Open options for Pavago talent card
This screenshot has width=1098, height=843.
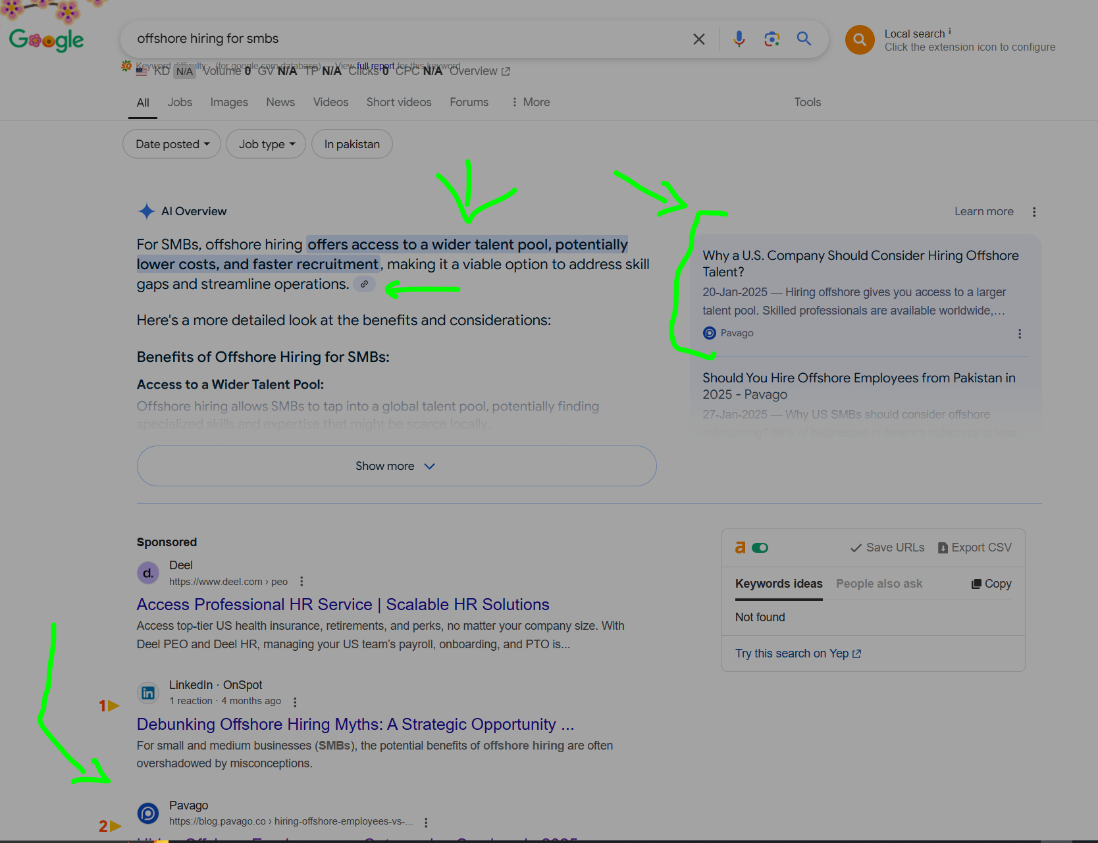click(x=1020, y=334)
